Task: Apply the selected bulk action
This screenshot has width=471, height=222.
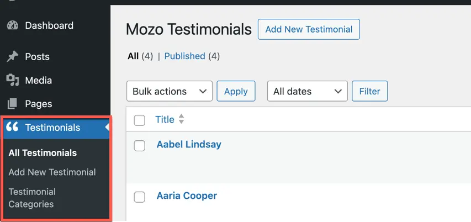Action: tap(236, 91)
